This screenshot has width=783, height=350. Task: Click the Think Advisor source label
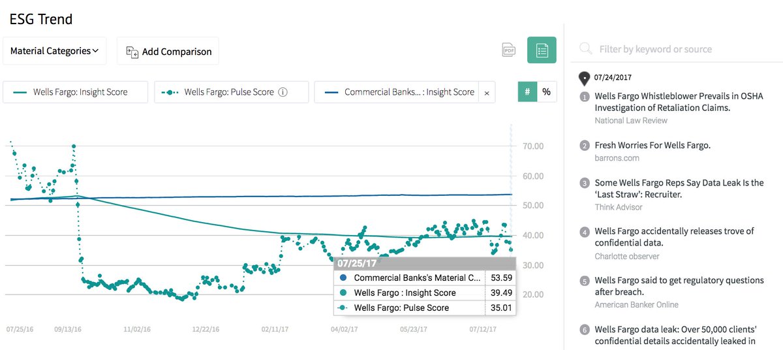click(619, 207)
